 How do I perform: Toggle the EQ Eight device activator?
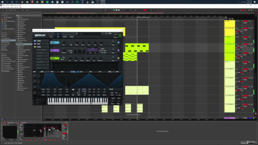coord(20,122)
